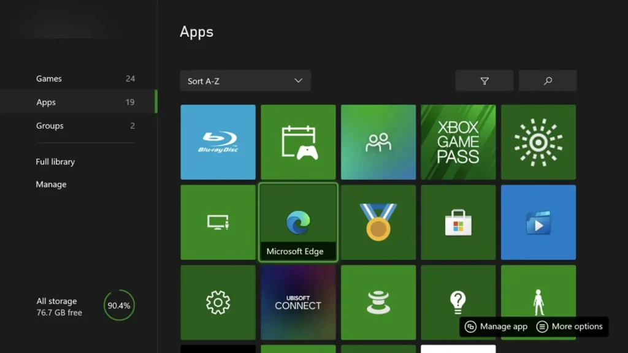Open the joystick accessories tile
Image resolution: width=628 pixels, height=353 pixels.
coord(378,302)
